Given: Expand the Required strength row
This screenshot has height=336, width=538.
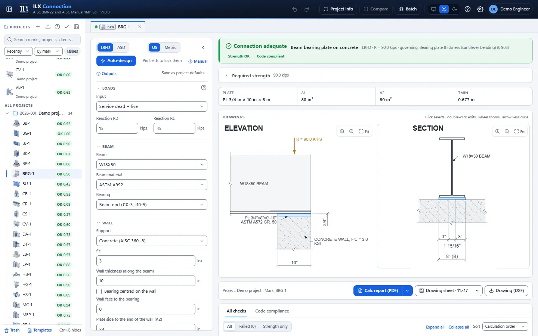Looking at the screenshot, I should (375, 75).
